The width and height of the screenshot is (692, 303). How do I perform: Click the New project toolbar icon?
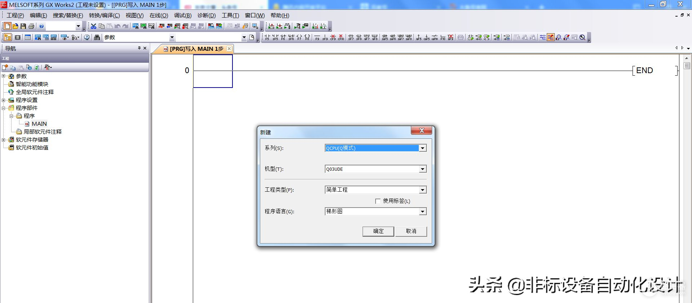[x=7, y=26]
